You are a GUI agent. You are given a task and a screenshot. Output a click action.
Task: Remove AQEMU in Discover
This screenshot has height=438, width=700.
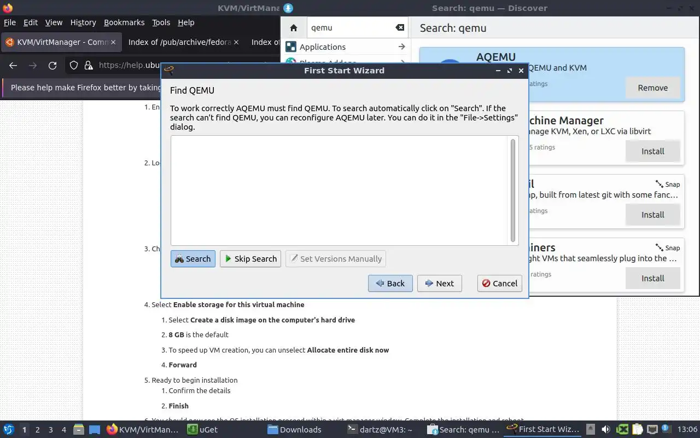[653, 88]
